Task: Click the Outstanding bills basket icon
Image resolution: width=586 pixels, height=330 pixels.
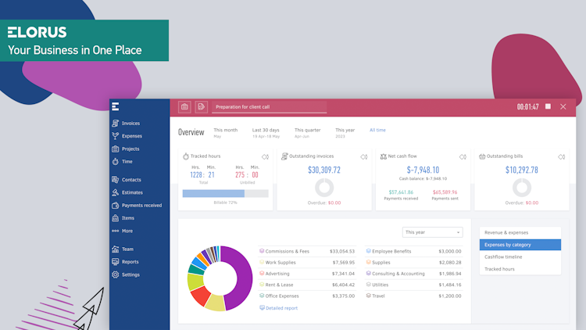Action: (x=482, y=156)
